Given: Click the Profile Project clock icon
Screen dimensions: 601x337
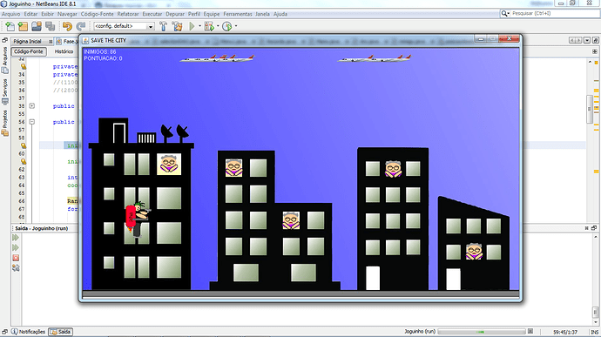Looking at the screenshot, I should tap(227, 26).
